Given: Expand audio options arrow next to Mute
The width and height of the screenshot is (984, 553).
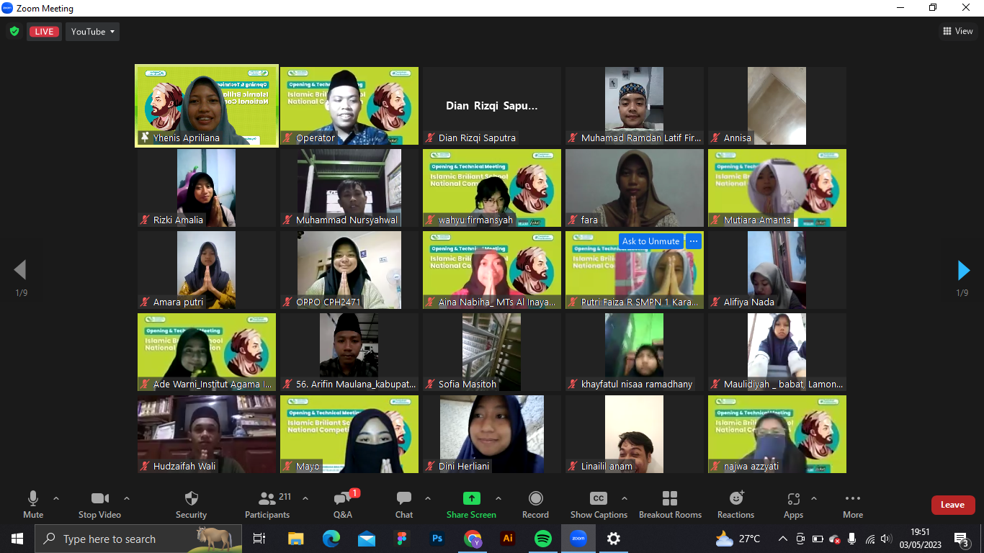Looking at the screenshot, I should tap(56, 498).
